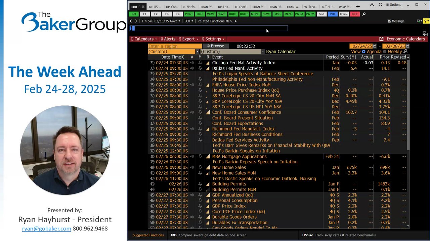This screenshot has width=430, height=241.
Task: Click the F1 function key button
Action: click(145, 14)
